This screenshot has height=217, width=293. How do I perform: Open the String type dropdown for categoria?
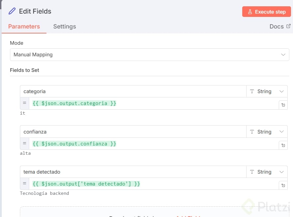click(x=267, y=91)
